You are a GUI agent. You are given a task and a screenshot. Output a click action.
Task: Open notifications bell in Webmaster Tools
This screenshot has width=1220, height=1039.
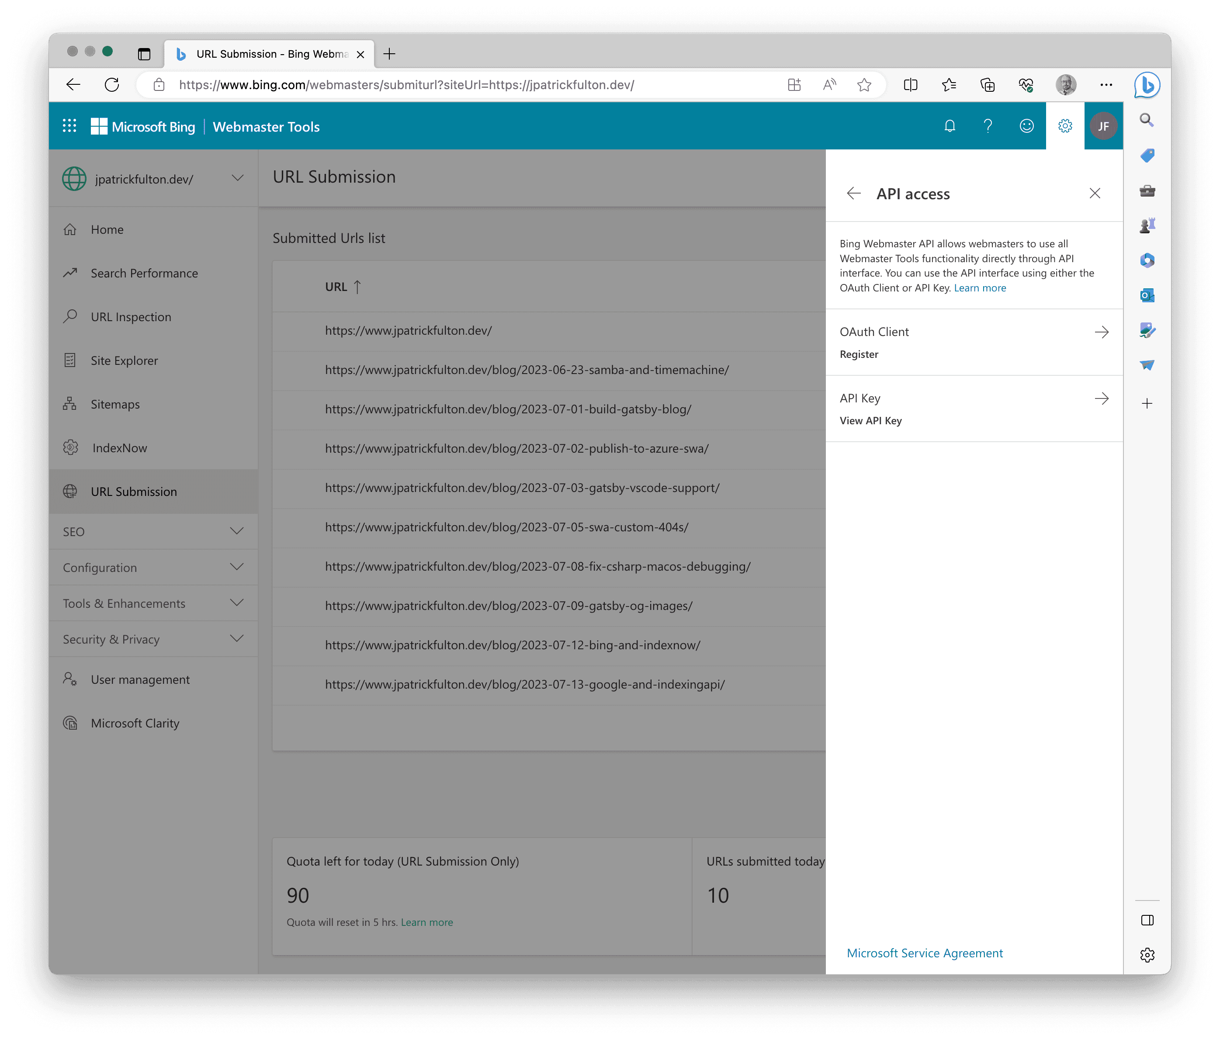pyautogui.click(x=950, y=126)
